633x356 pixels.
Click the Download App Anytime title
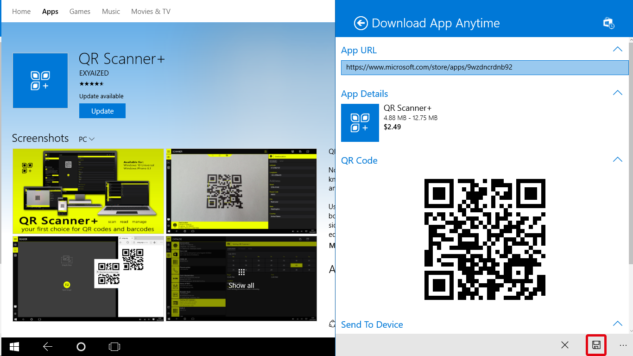[x=436, y=23]
